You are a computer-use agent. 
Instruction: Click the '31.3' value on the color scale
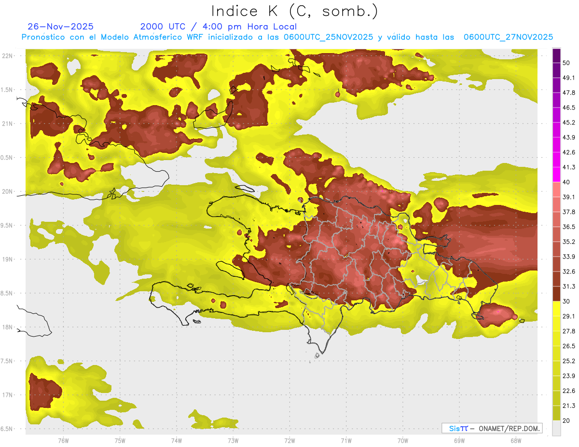(x=569, y=286)
